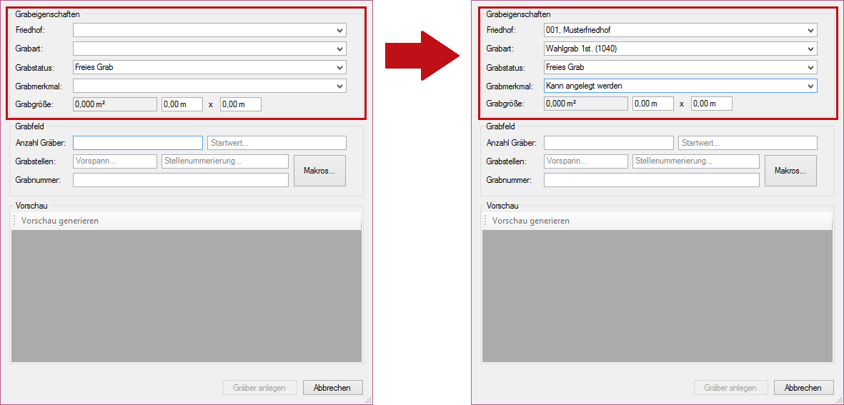Screen dimensions: 844x405
Task: Click the Grabnummer field in left dialog
Action: tap(180, 180)
